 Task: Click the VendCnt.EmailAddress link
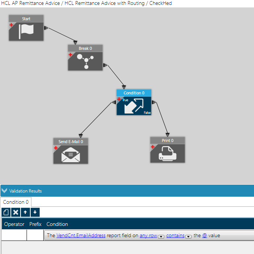coord(81,235)
